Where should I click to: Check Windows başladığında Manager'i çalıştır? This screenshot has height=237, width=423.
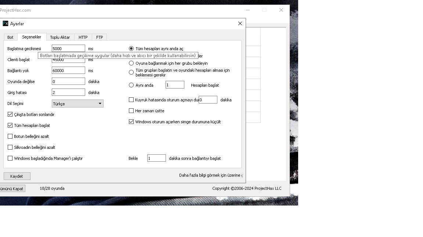pyautogui.click(x=10, y=158)
